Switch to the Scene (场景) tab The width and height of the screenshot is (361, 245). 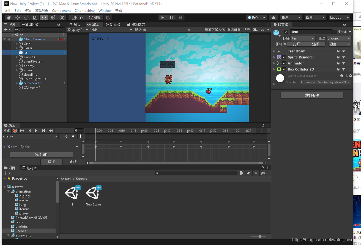[75, 24]
